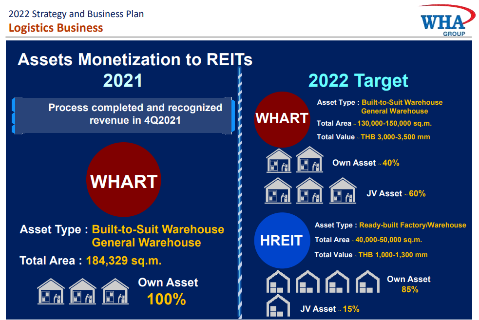Click the WHA Group logo
This screenshot has width=479, height=320.
coord(446,20)
